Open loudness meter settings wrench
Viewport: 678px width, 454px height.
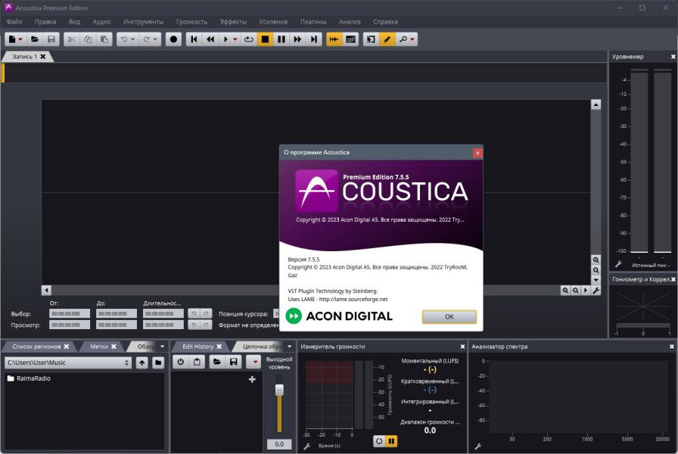click(306, 446)
